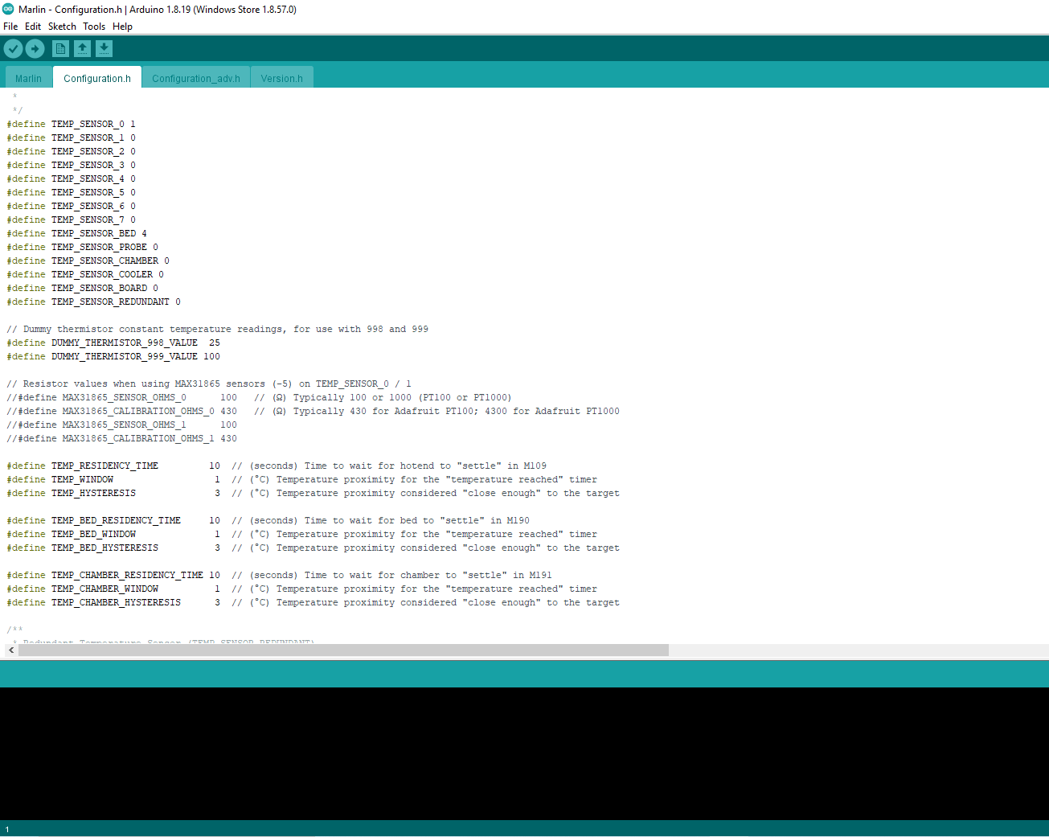Open the Version.h tab
Viewport: 1049px width, 837px height.
coord(281,78)
